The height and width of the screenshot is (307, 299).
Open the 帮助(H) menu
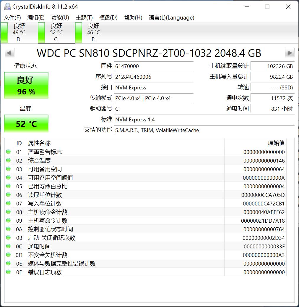tap(133, 18)
